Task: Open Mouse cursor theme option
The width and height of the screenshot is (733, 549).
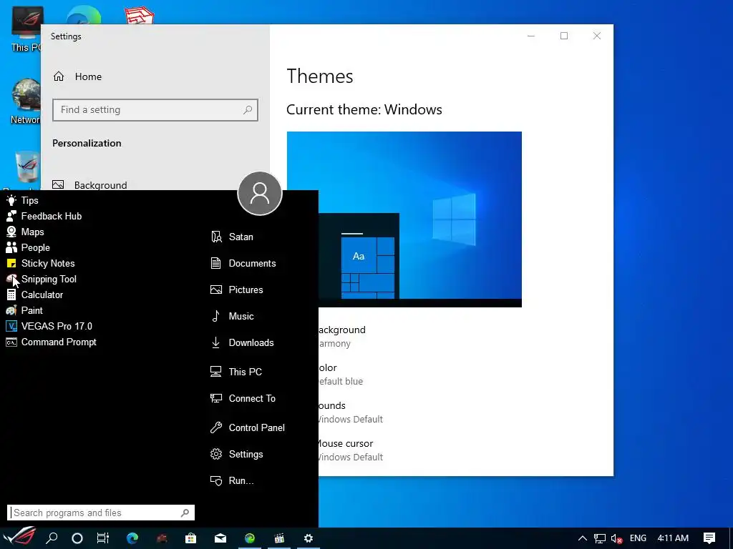Action: (x=350, y=450)
